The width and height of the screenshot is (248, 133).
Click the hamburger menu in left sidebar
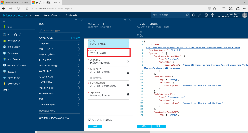[x=4, y=21]
